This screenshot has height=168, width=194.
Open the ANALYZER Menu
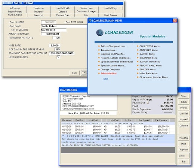click(x=148, y=50)
